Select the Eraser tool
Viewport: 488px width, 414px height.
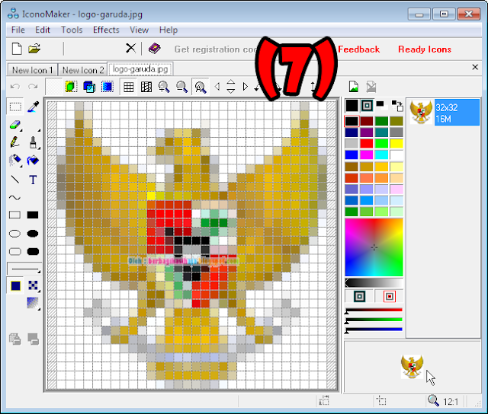pos(15,125)
